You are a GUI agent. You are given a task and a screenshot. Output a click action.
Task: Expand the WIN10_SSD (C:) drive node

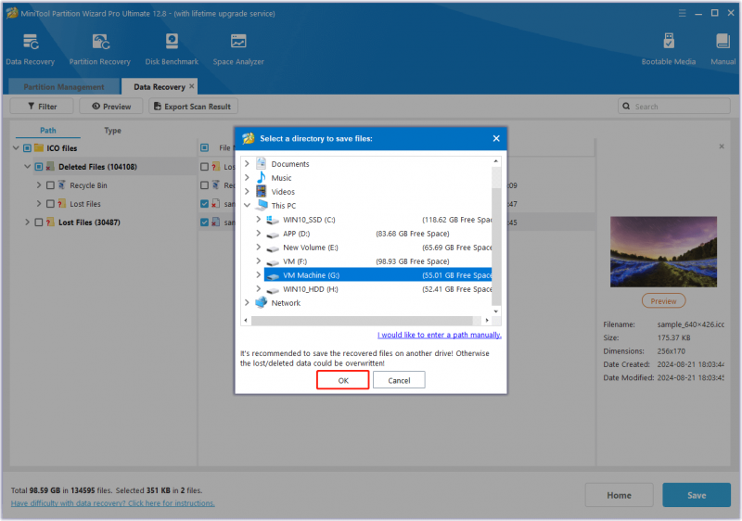click(x=259, y=220)
